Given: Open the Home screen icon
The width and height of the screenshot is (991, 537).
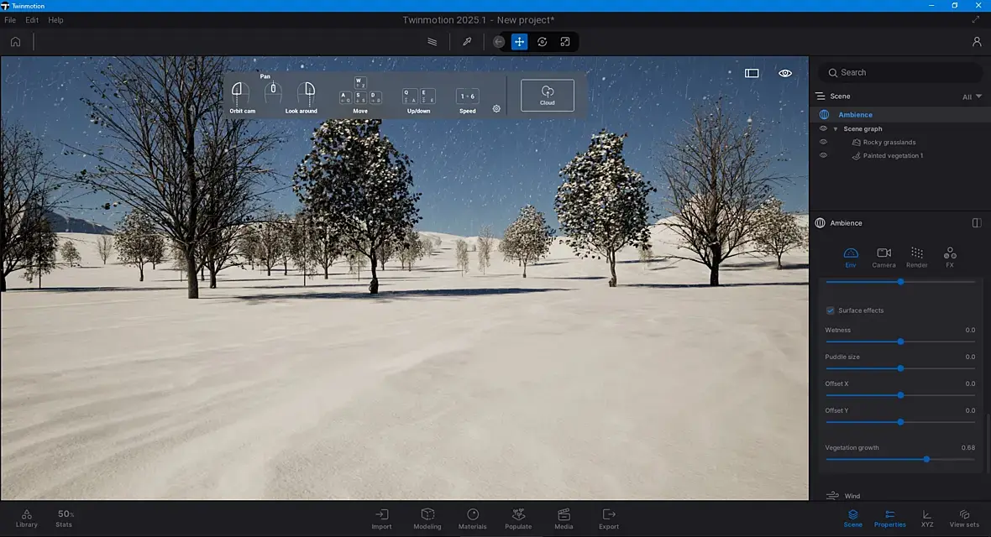Looking at the screenshot, I should tap(15, 42).
